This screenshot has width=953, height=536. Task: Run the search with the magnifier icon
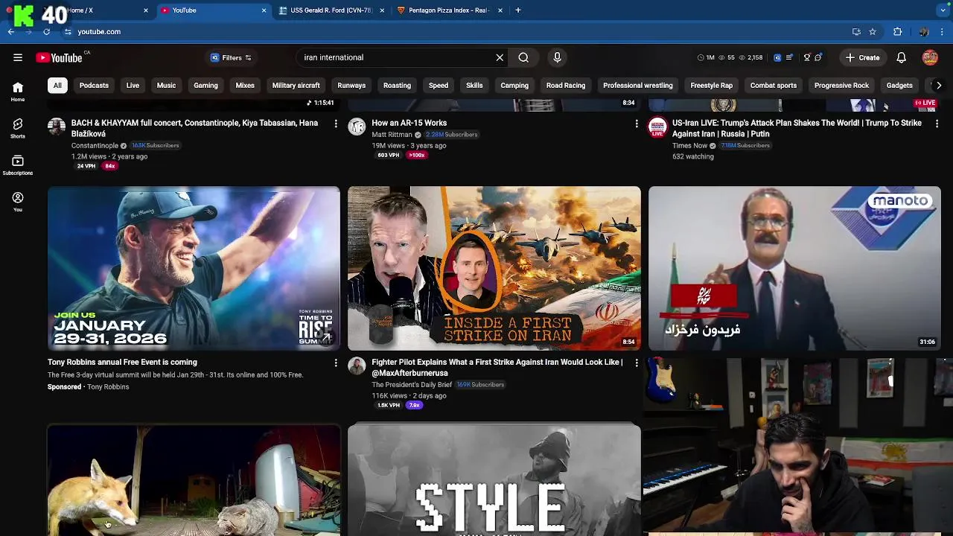[523, 57]
